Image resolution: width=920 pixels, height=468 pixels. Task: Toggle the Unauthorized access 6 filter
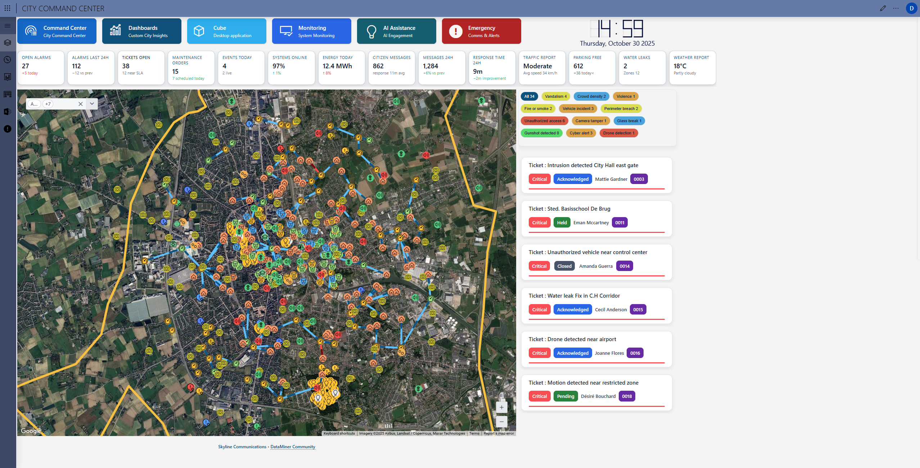pyautogui.click(x=544, y=121)
